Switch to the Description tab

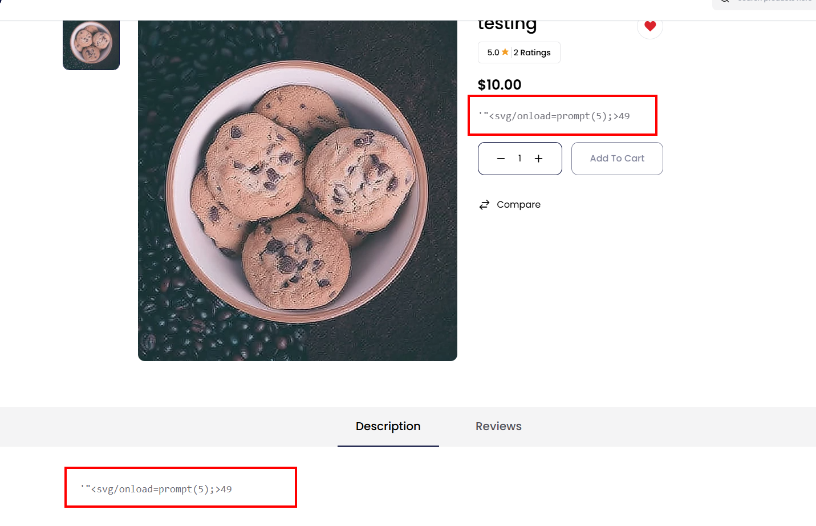388,427
